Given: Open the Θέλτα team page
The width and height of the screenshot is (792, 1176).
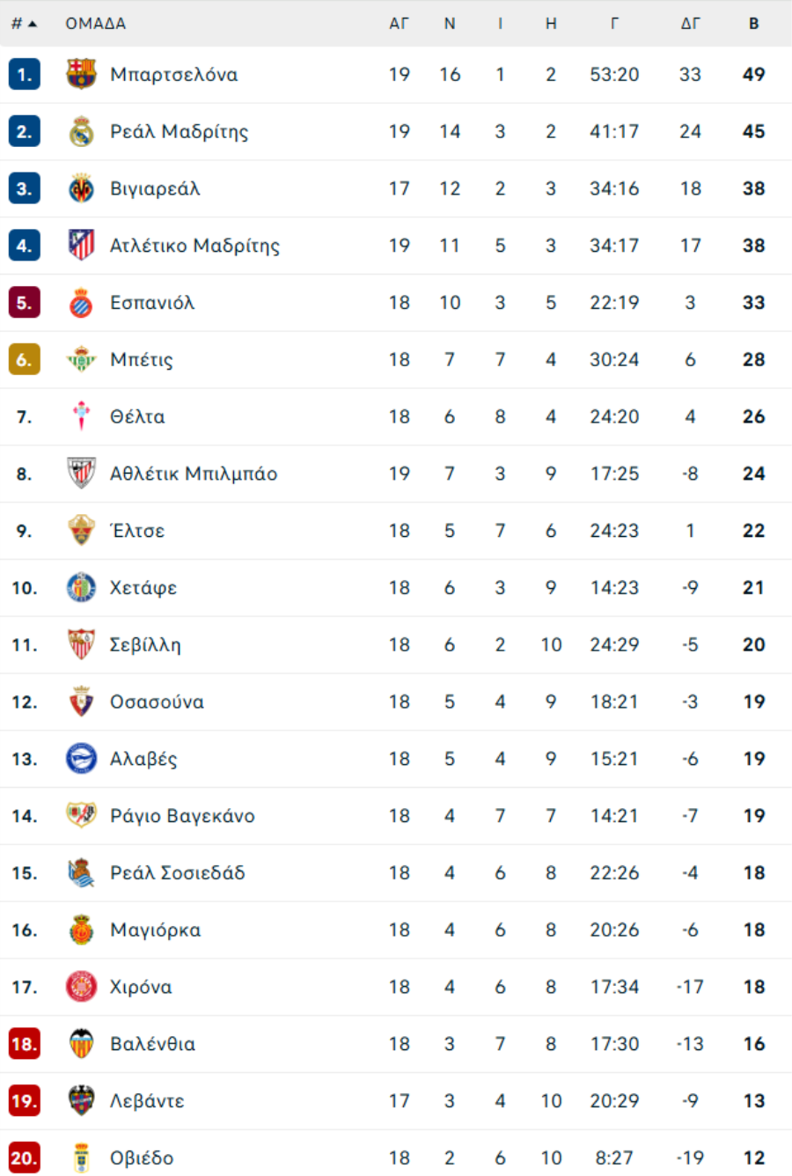Looking at the screenshot, I should point(137,416).
